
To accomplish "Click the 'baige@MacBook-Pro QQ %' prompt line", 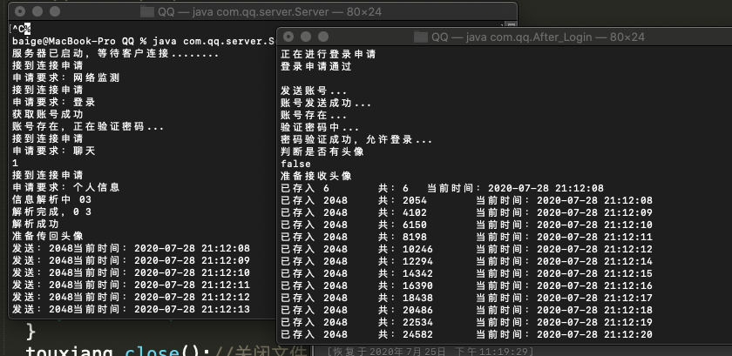I will (145, 41).
